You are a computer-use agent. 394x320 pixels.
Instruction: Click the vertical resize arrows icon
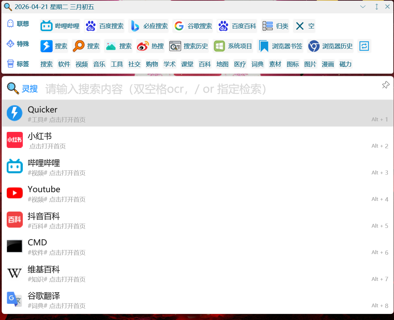point(377,7)
